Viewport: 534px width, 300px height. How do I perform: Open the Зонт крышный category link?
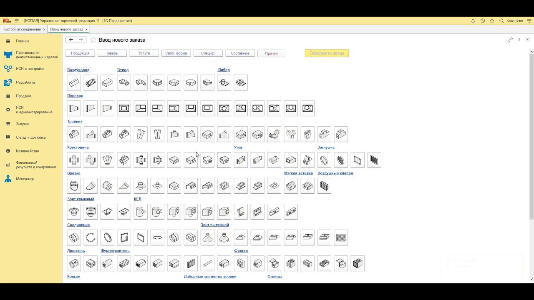click(x=81, y=199)
